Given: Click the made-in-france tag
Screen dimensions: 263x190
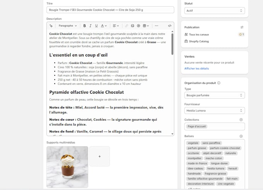Looking at the screenshot, I should pyautogui.click(x=197, y=163).
